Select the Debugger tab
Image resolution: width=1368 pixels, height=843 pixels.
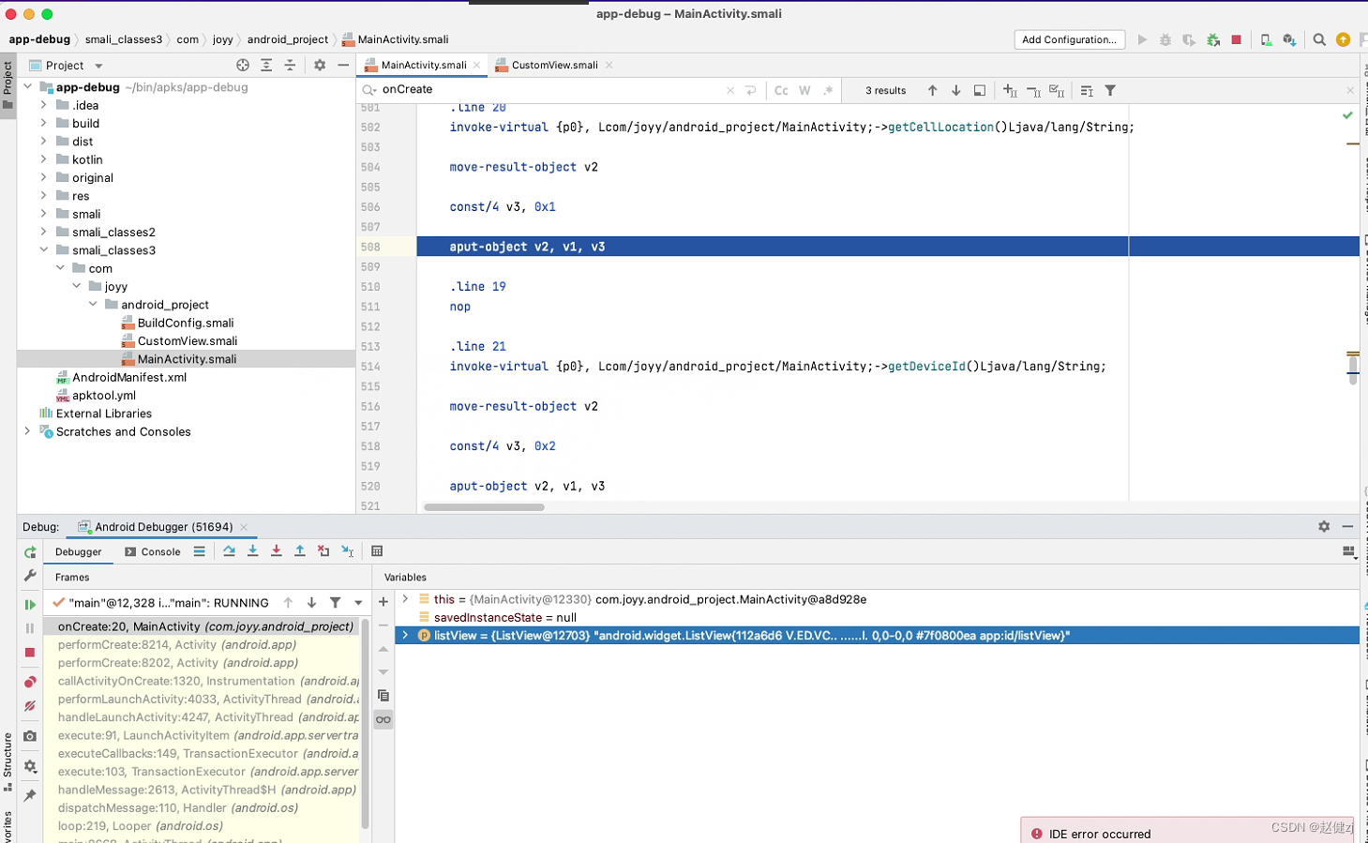[79, 552]
